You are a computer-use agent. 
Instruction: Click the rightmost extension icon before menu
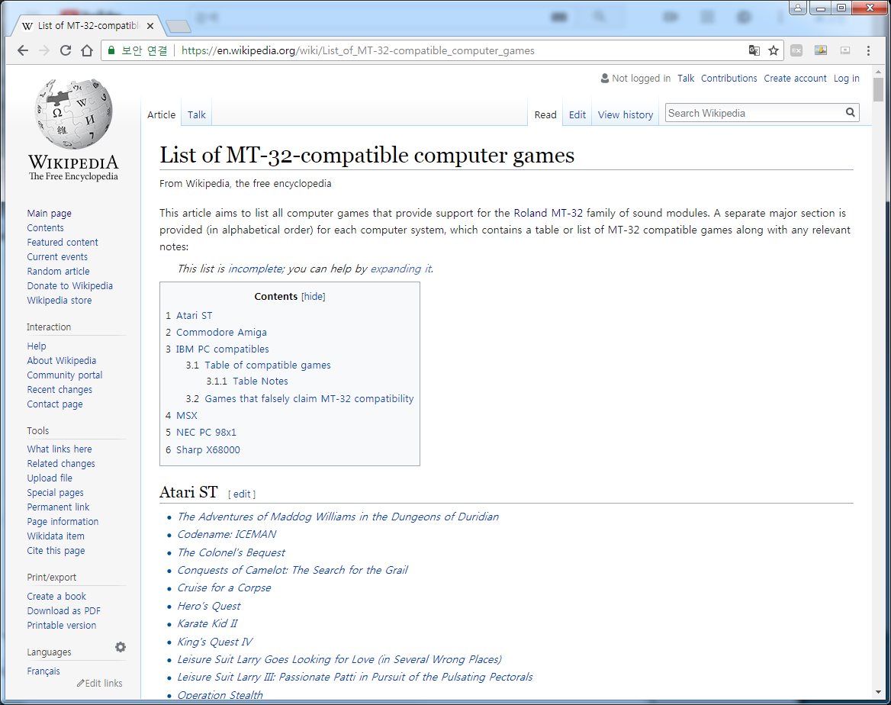tap(845, 50)
